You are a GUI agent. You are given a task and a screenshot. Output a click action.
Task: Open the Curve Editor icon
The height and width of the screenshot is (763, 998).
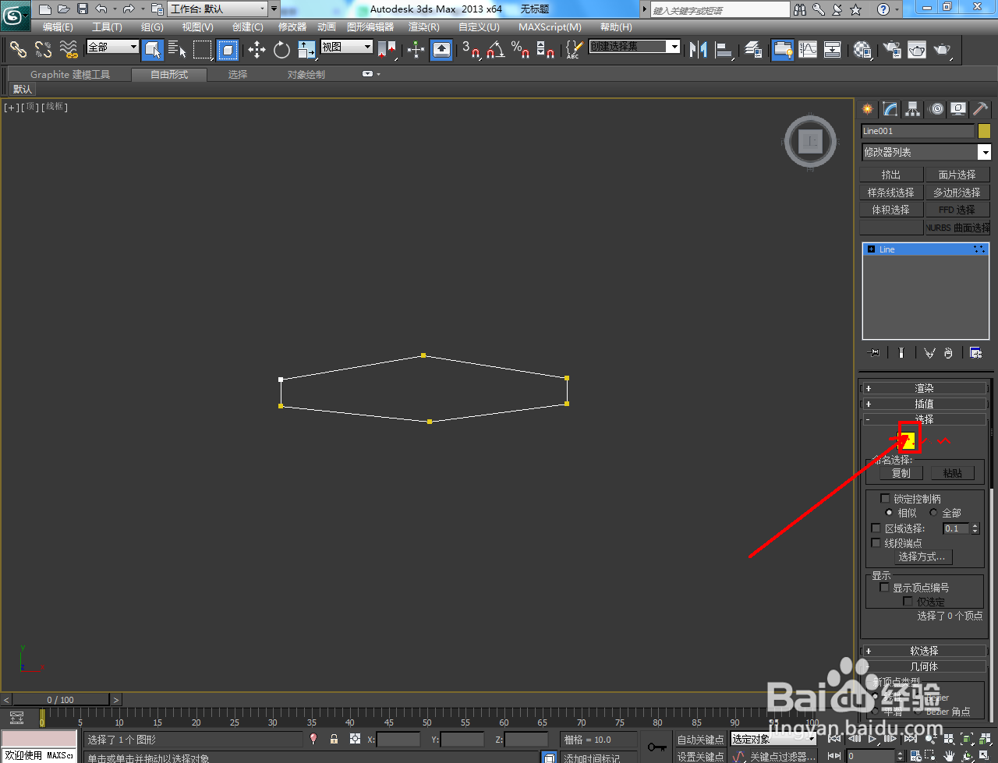tap(808, 50)
